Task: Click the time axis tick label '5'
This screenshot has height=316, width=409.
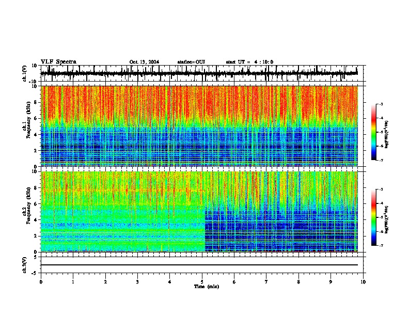Action: [x=202, y=282]
